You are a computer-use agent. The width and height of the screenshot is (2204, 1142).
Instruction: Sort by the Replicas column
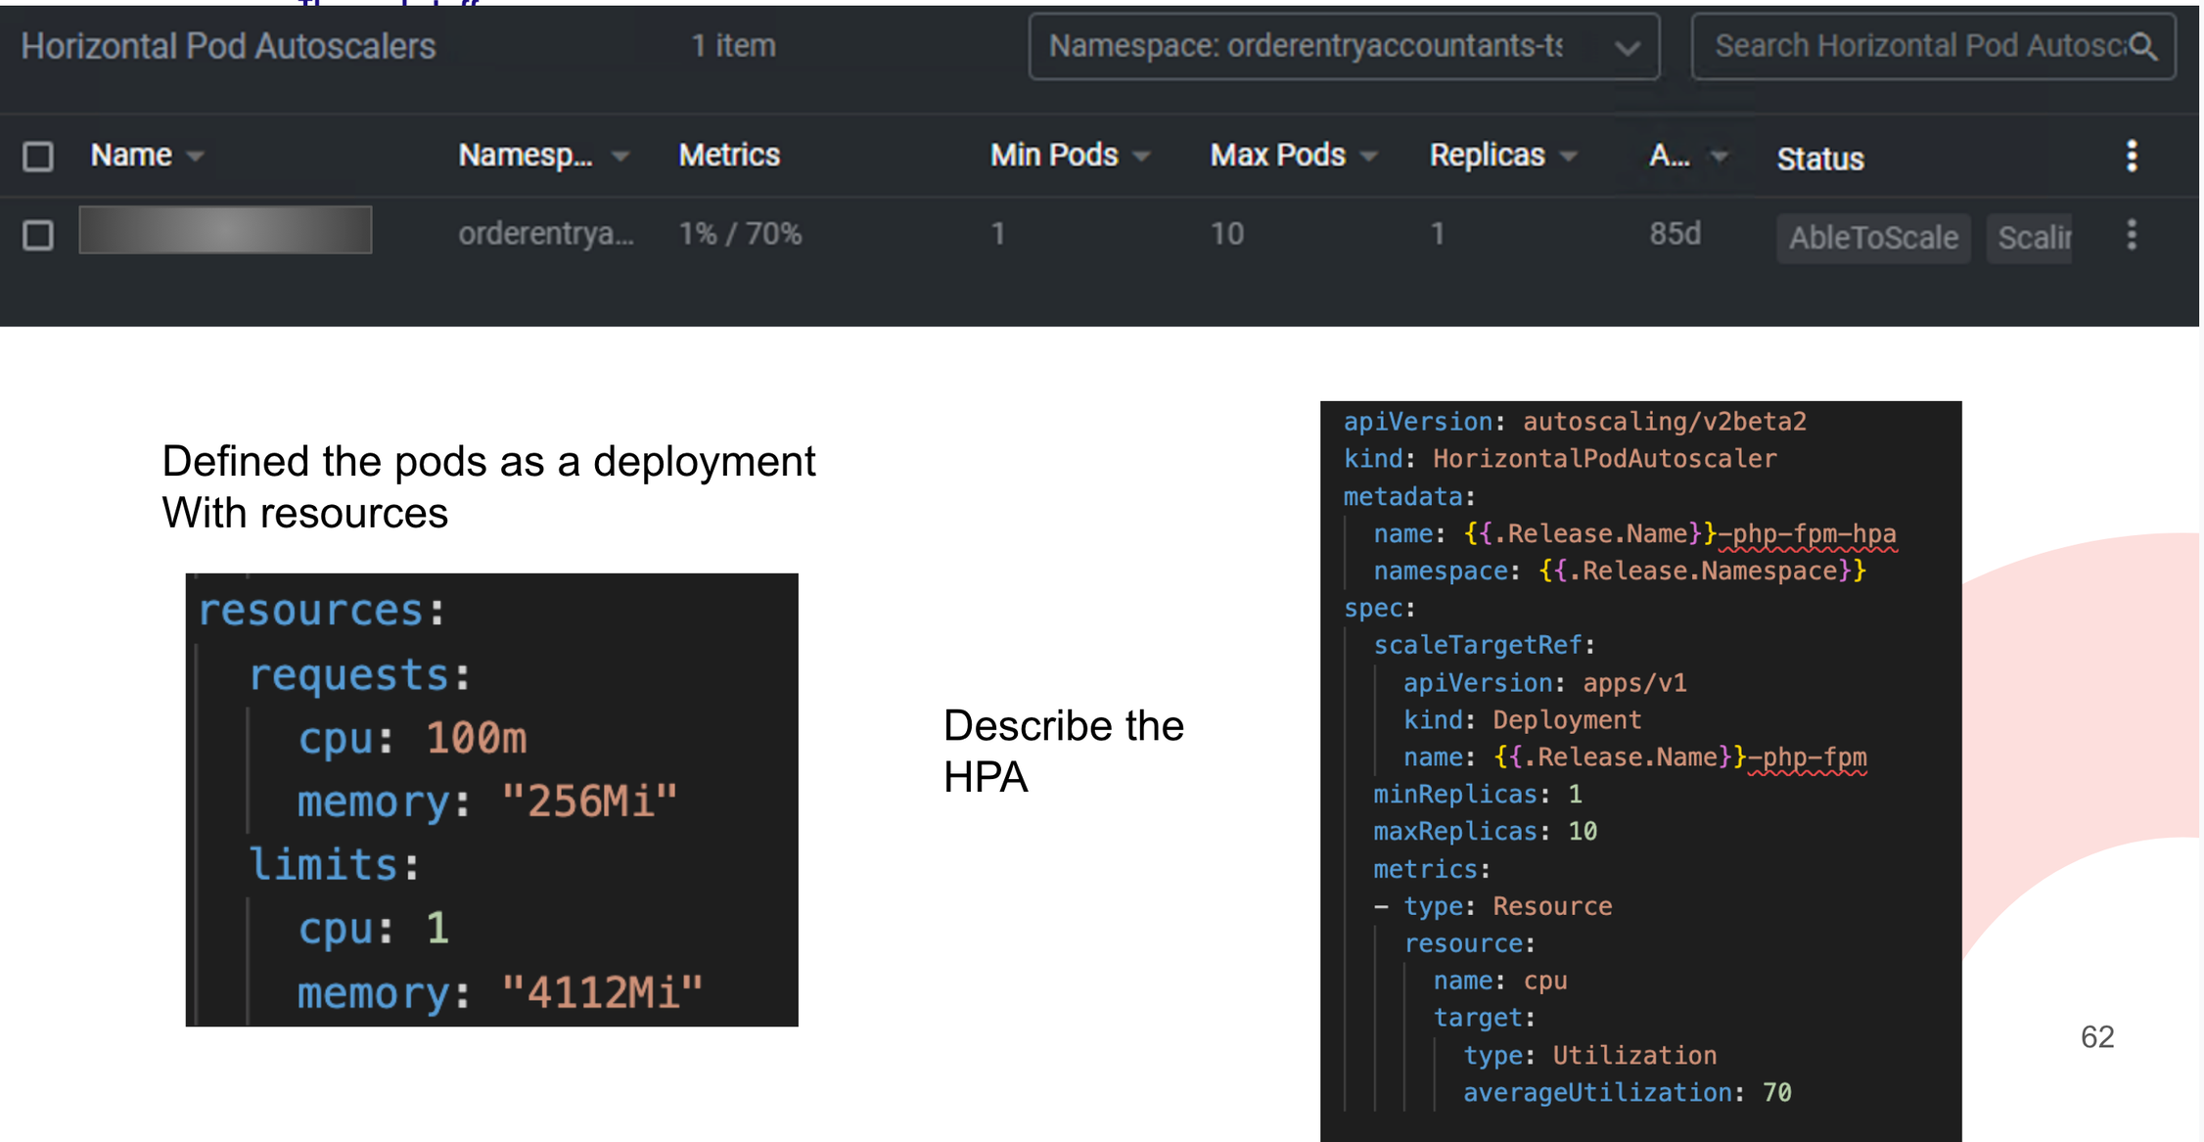[1503, 156]
